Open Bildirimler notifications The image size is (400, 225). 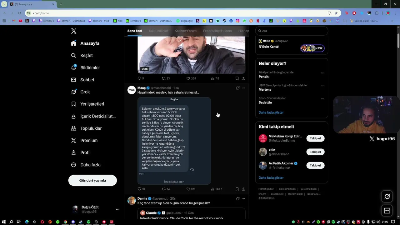point(85,67)
